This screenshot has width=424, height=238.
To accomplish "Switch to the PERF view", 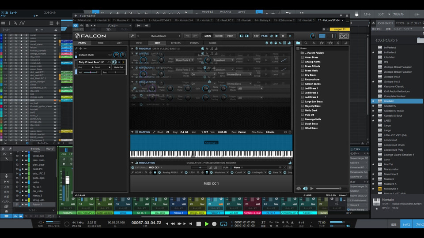I will pyautogui.click(x=230, y=36).
